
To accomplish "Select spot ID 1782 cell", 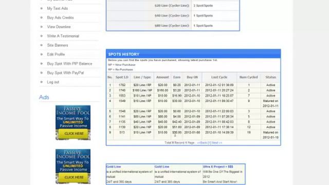I will click(122, 85).
